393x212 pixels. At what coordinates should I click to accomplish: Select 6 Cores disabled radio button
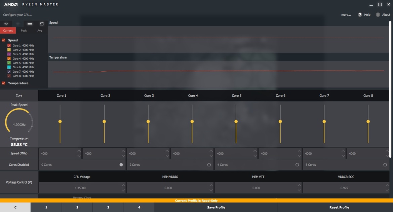pos(385,164)
